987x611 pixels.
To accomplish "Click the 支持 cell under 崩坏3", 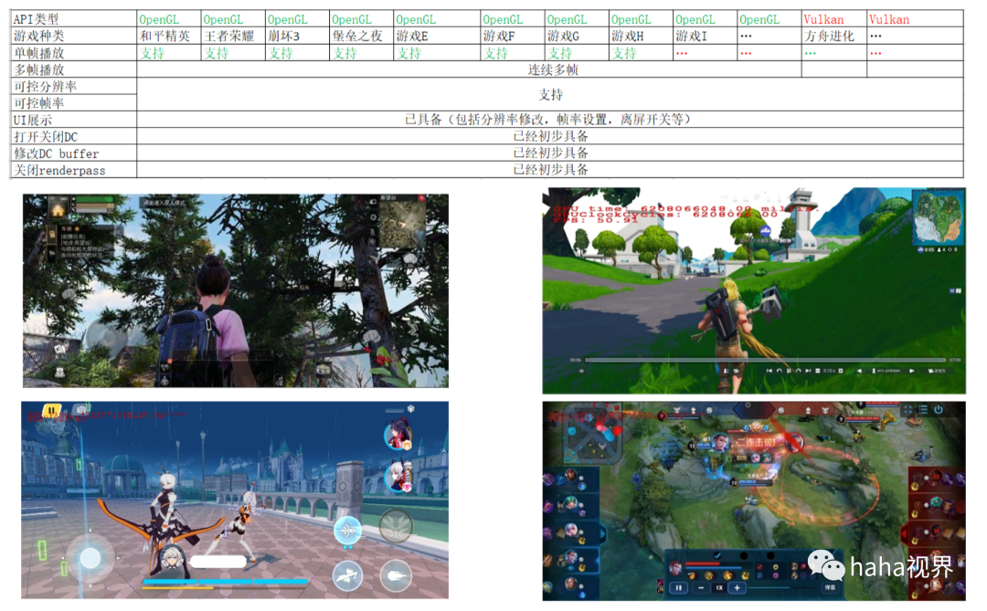I will tap(297, 53).
